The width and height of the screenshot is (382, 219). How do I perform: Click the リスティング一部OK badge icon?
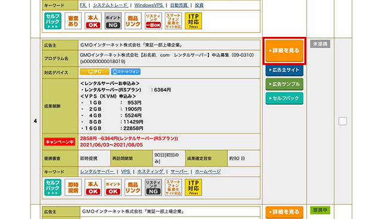pyautogui.click(x=153, y=21)
